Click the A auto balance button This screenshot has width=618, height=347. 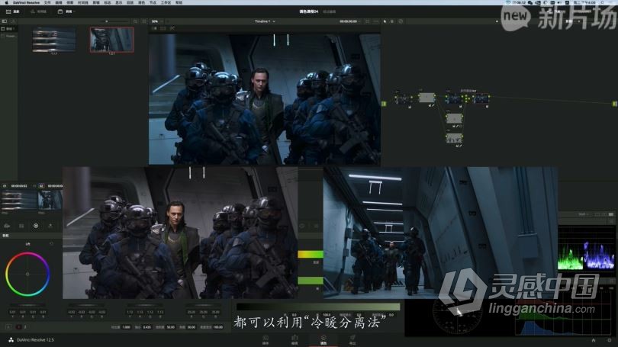tap(8, 327)
